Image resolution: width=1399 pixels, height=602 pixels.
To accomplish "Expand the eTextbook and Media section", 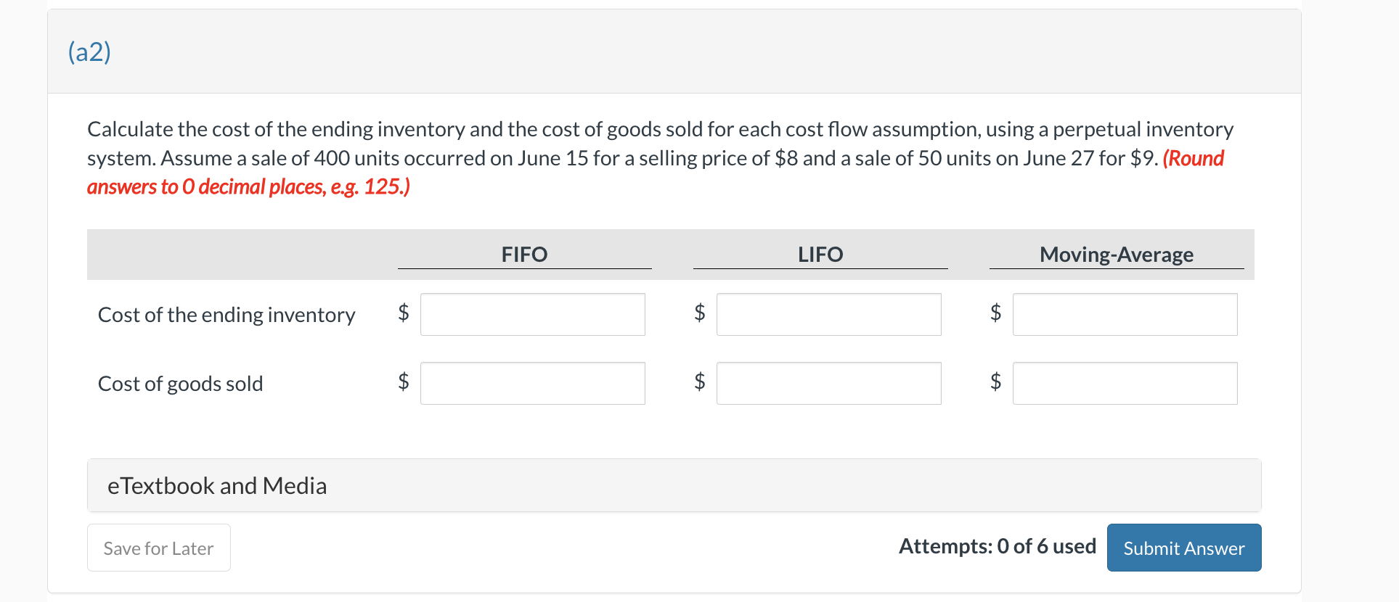I will pyautogui.click(x=216, y=485).
